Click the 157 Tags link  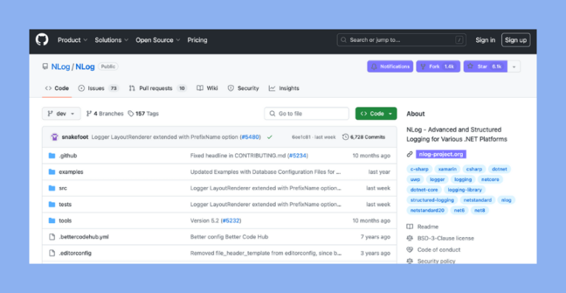click(x=143, y=113)
